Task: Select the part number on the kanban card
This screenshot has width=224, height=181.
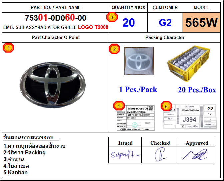Action: click(x=190, y=110)
